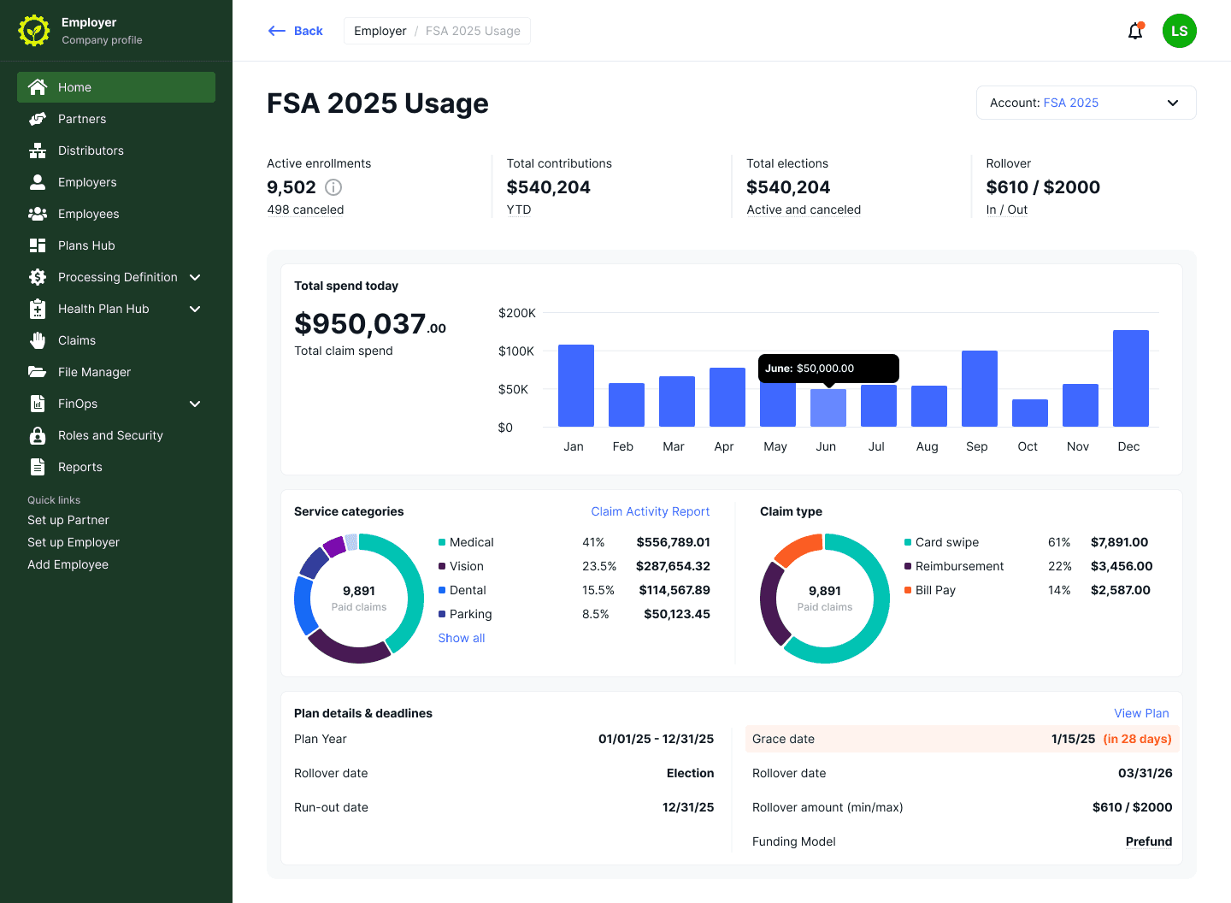This screenshot has width=1231, height=903.
Task: Click Employer in the breadcrumb
Action: tap(380, 31)
